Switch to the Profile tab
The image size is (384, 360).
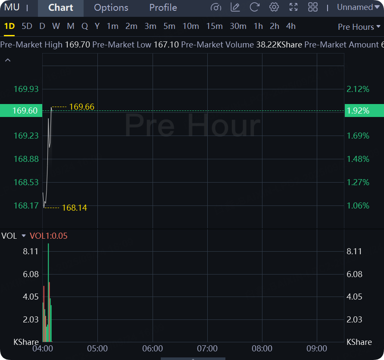(163, 8)
